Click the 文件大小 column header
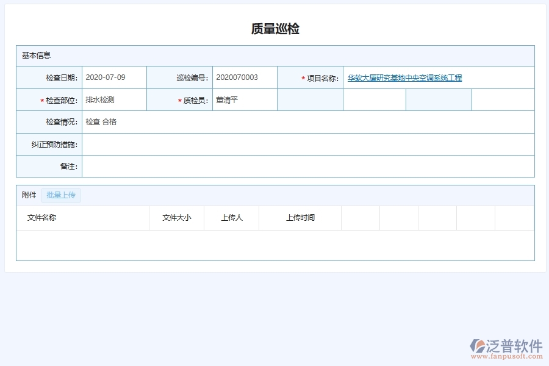Image resolution: width=549 pixels, height=366 pixels. (176, 218)
